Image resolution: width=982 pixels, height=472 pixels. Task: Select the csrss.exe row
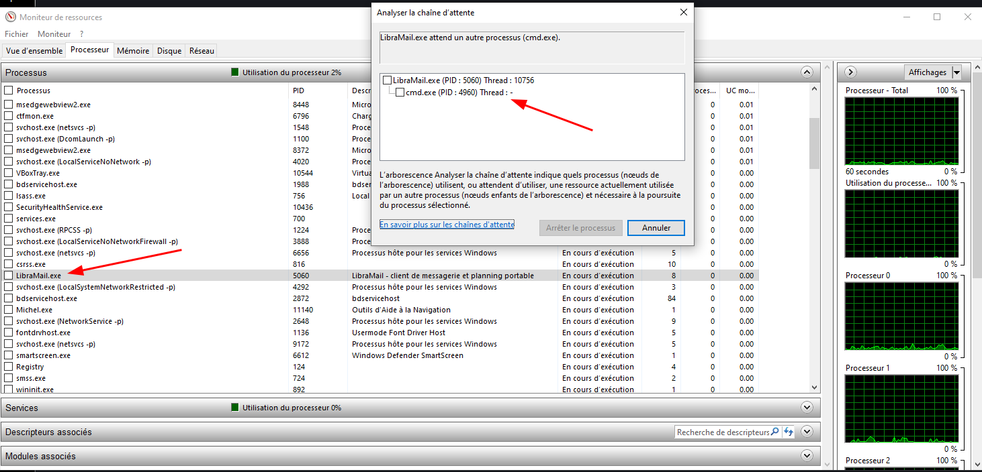pyautogui.click(x=380, y=264)
